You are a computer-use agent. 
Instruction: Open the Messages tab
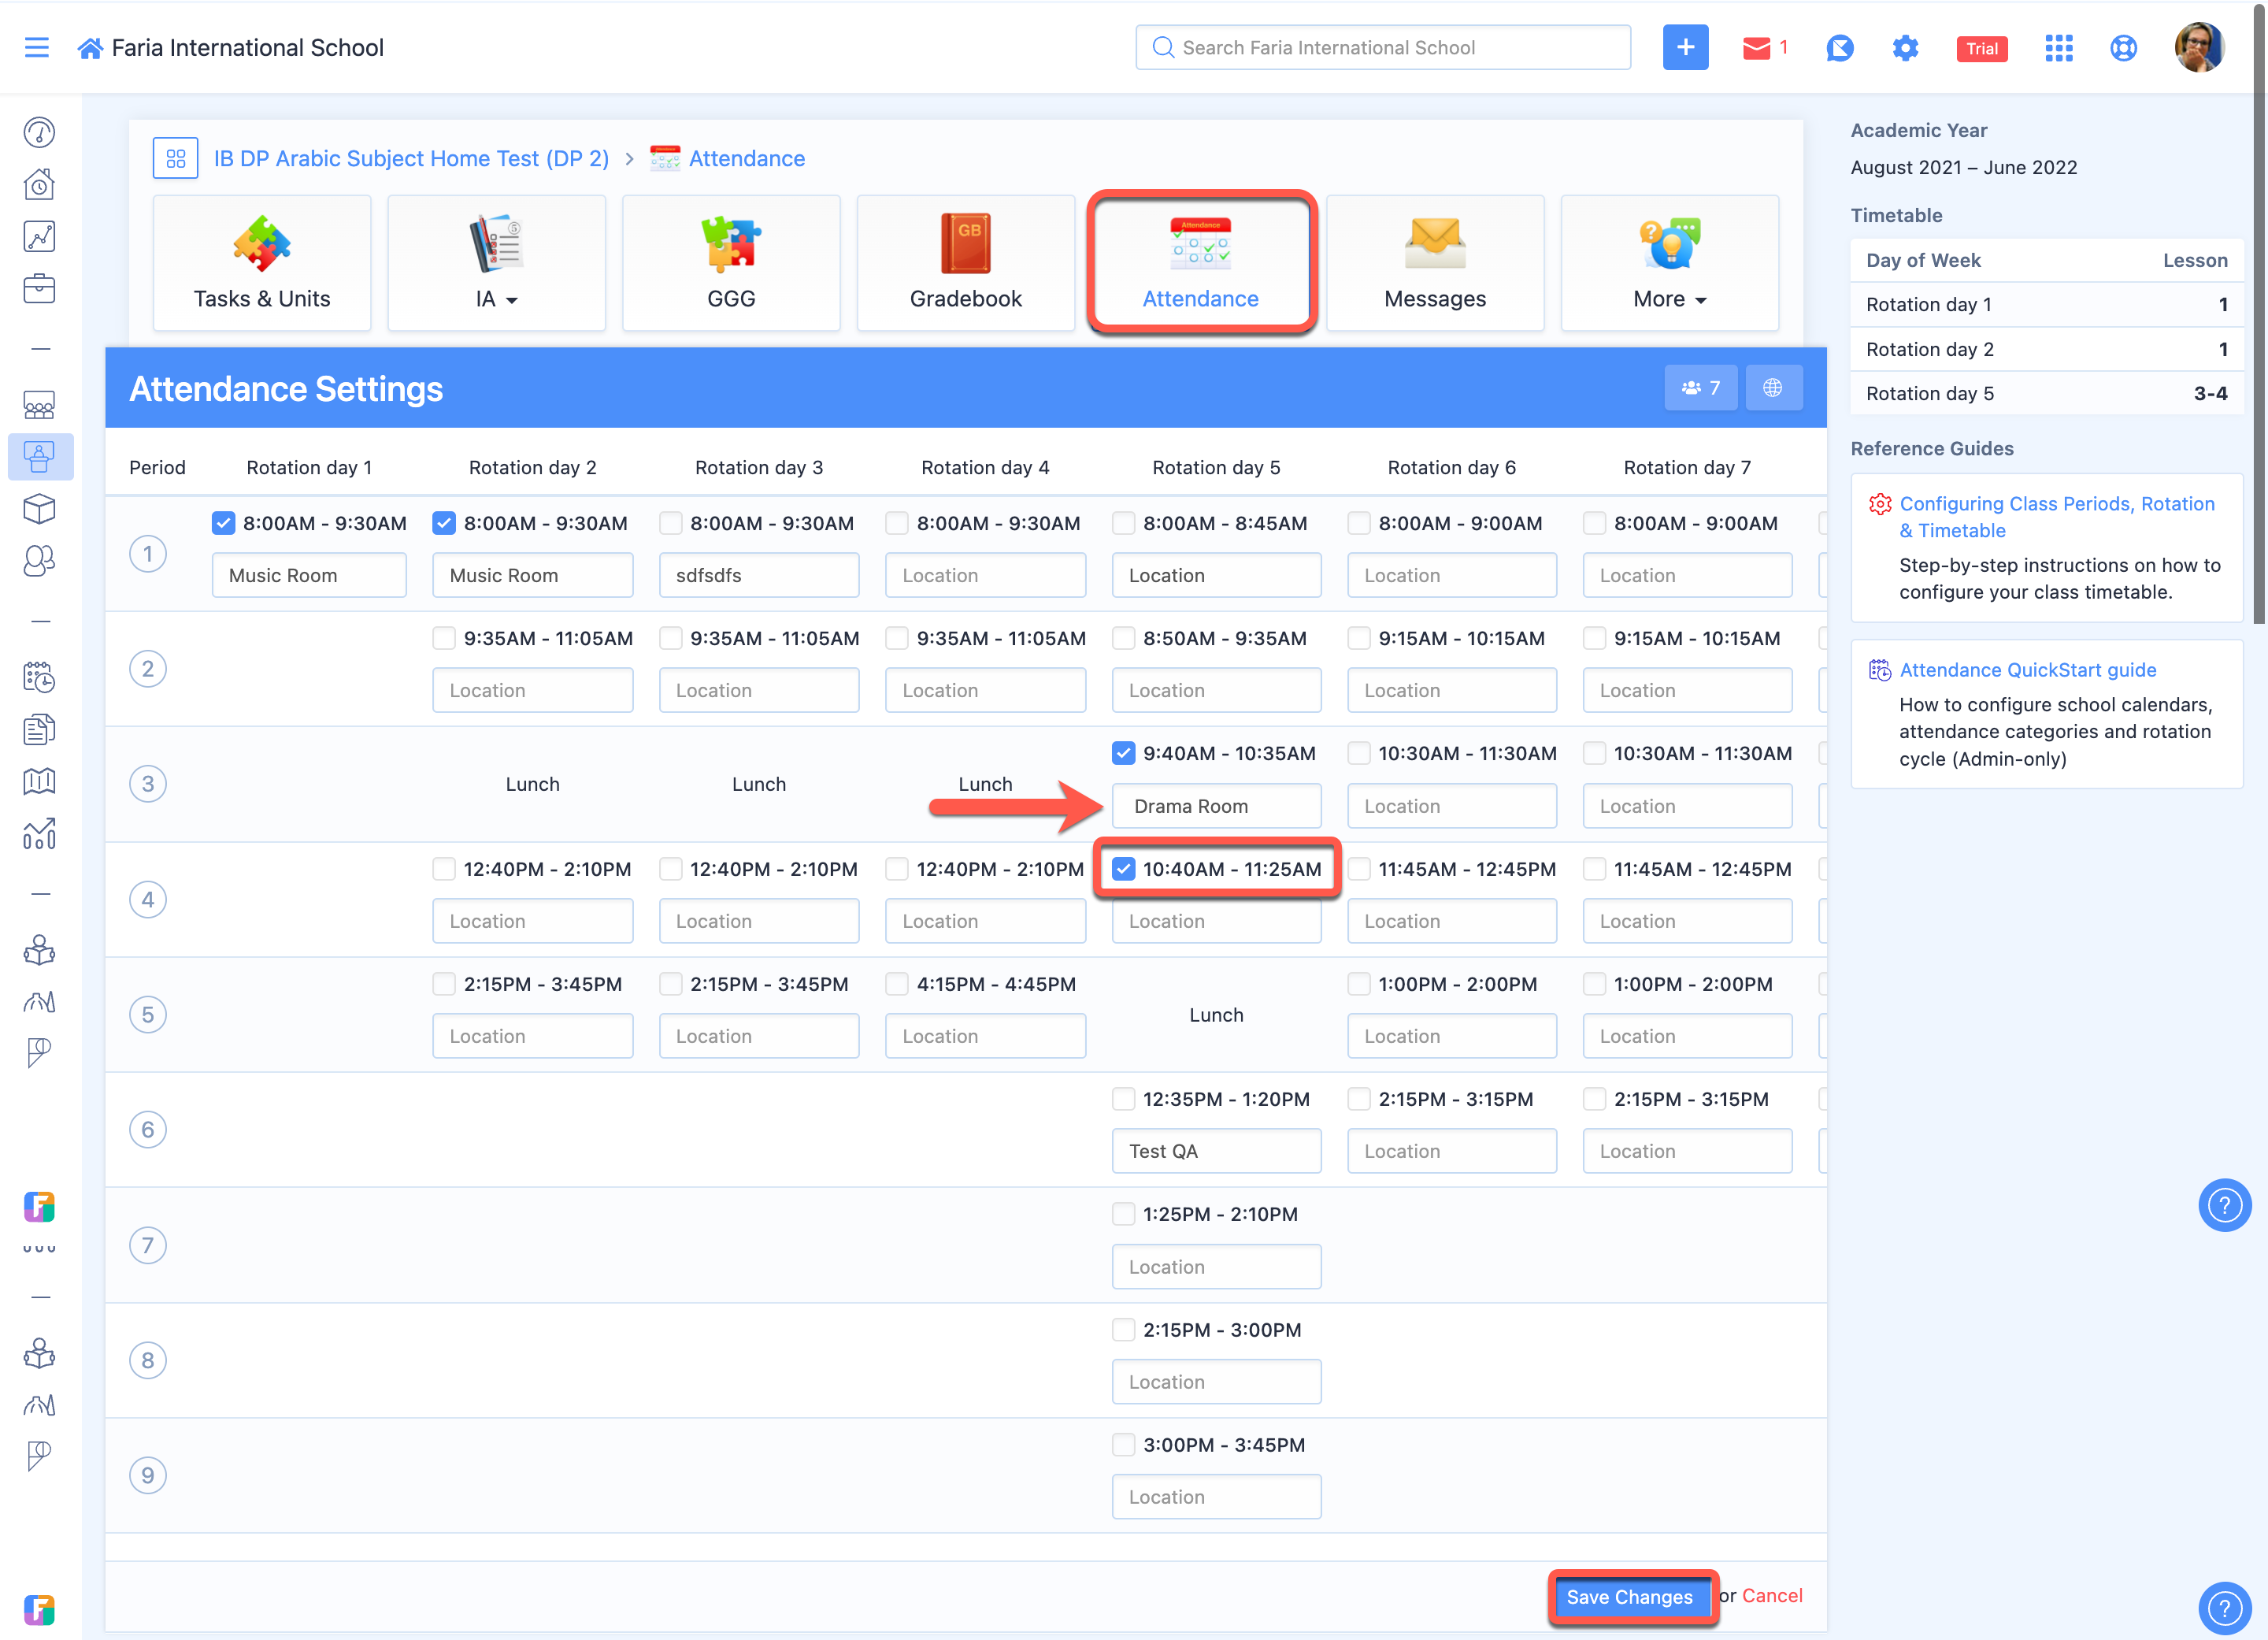[x=1435, y=263]
